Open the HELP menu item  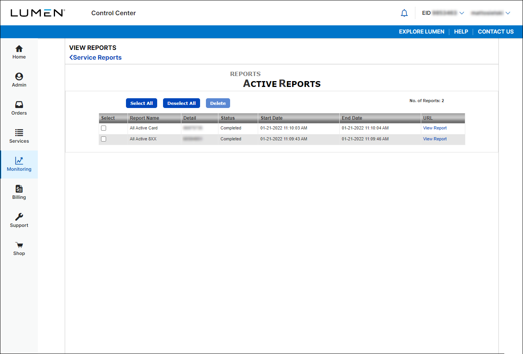point(461,32)
